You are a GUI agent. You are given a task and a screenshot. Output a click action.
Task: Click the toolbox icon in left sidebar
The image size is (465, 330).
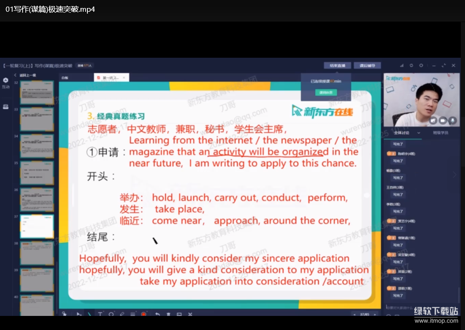coord(6,107)
